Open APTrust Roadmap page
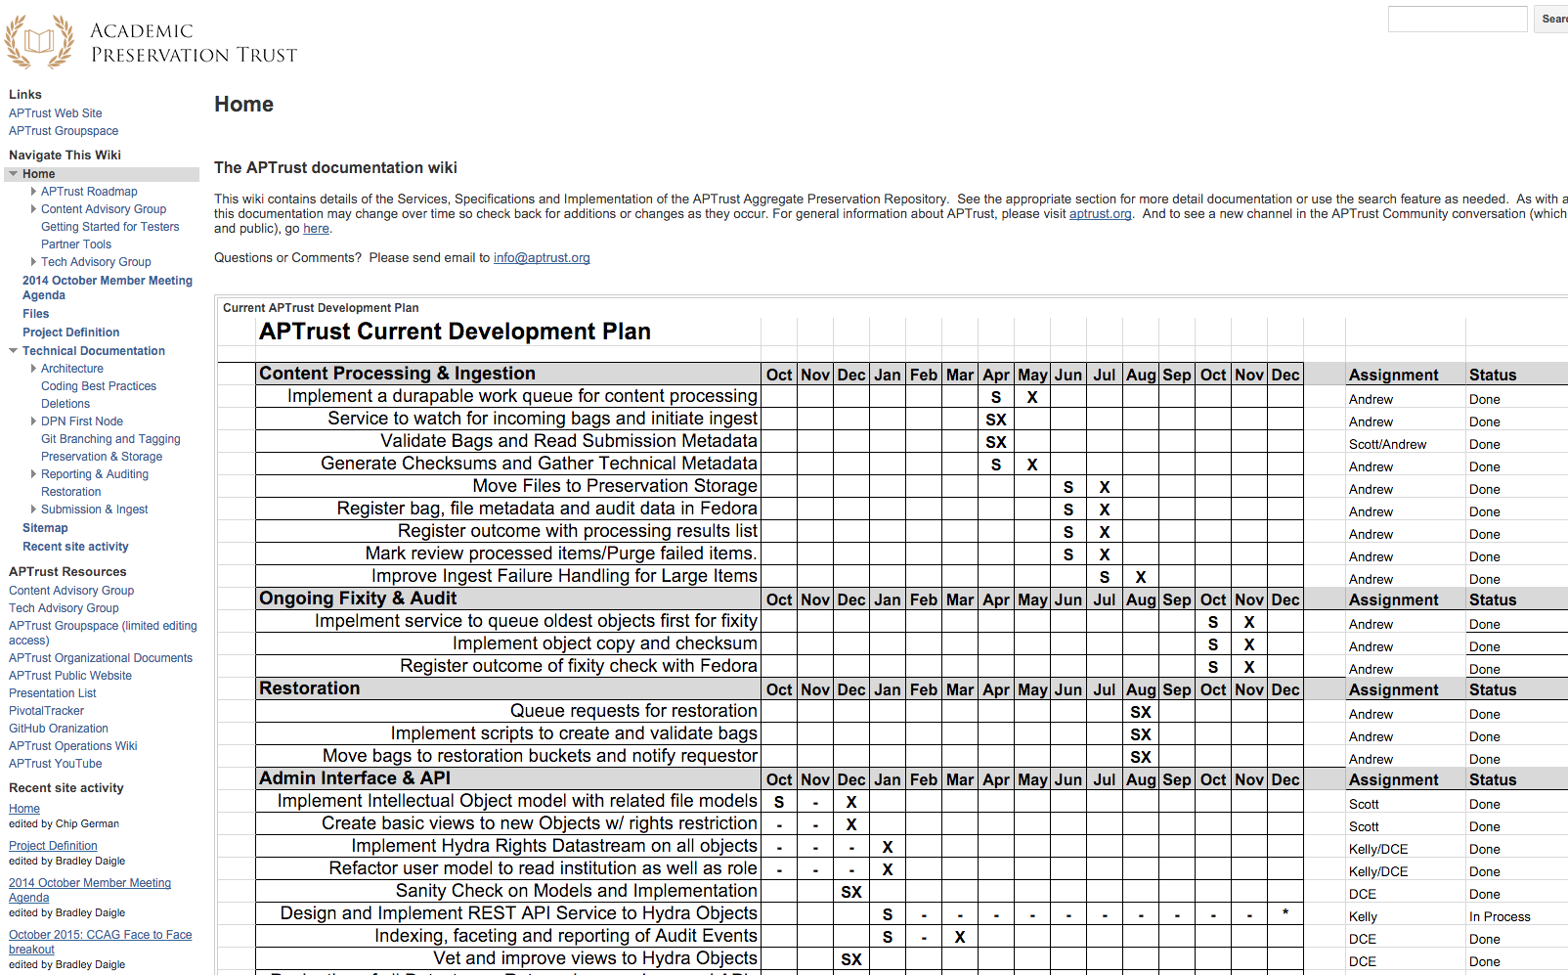 [x=89, y=192]
